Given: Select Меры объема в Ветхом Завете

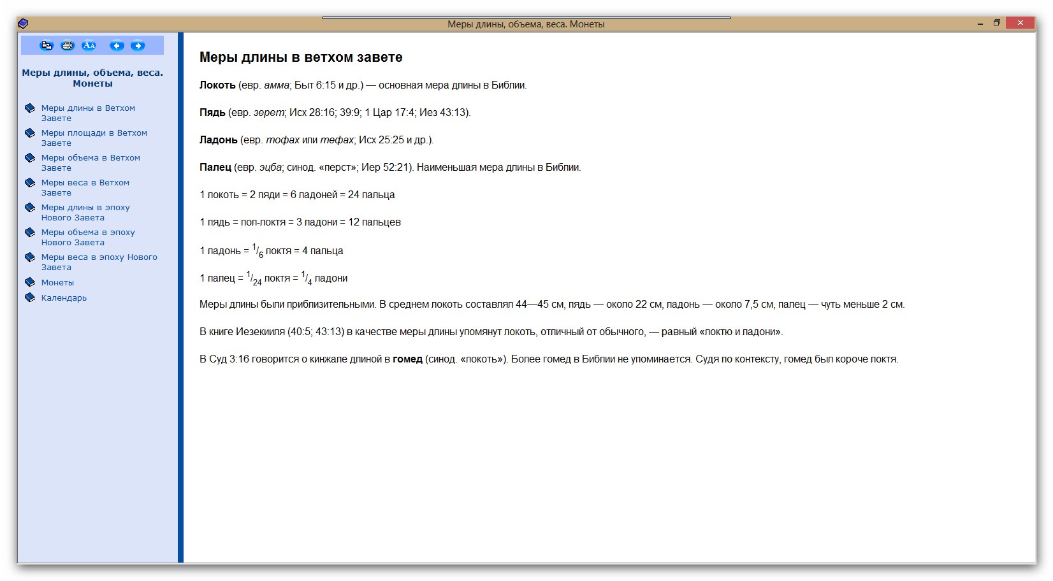Looking at the screenshot, I should click(x=91, y=162).
